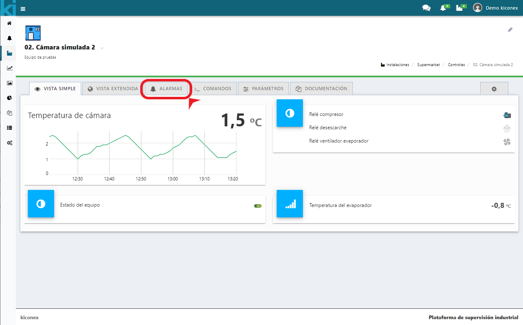
Task: Open the list icon in sidebar
Action: point(9,128)
